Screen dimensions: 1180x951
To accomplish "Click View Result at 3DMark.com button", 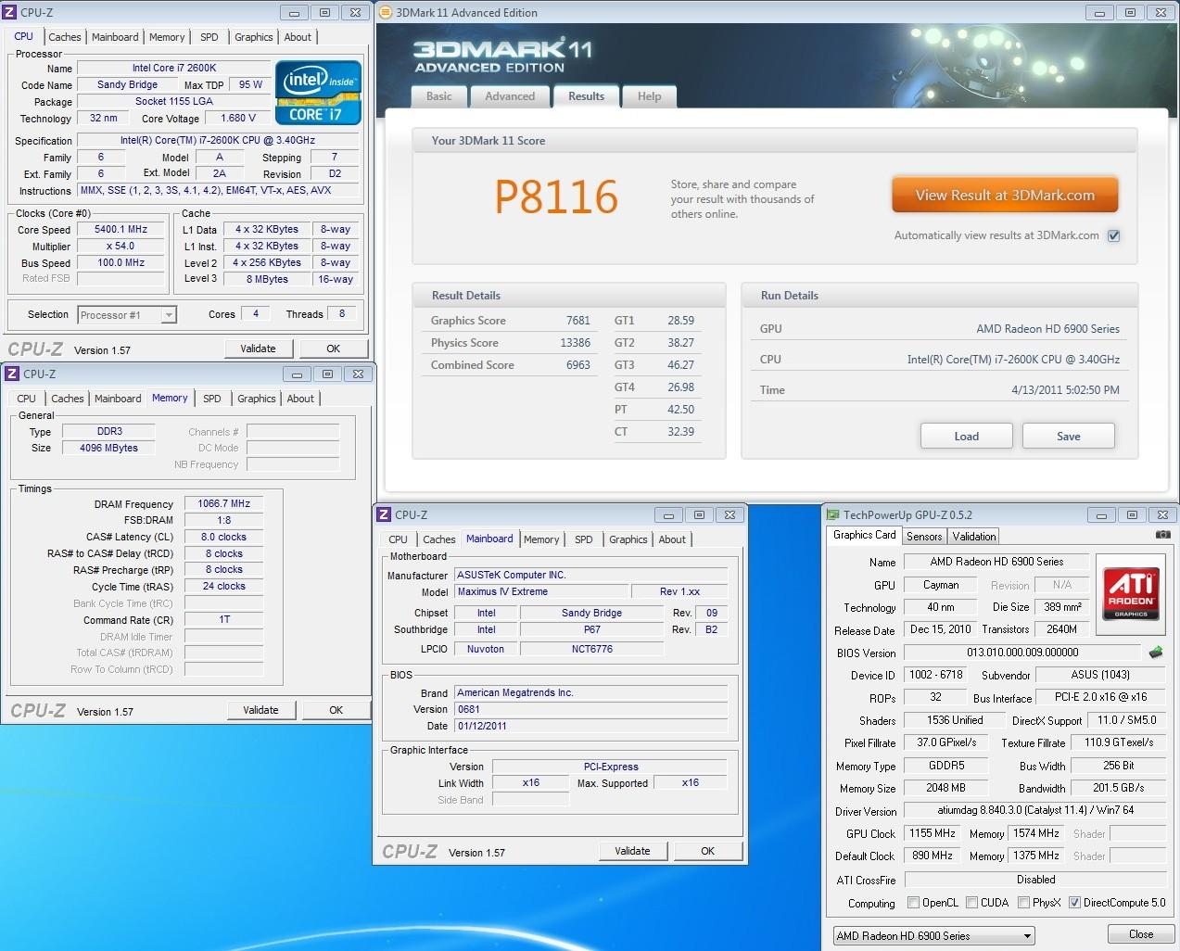I will pyautogui.click(x=1005, y=196).
